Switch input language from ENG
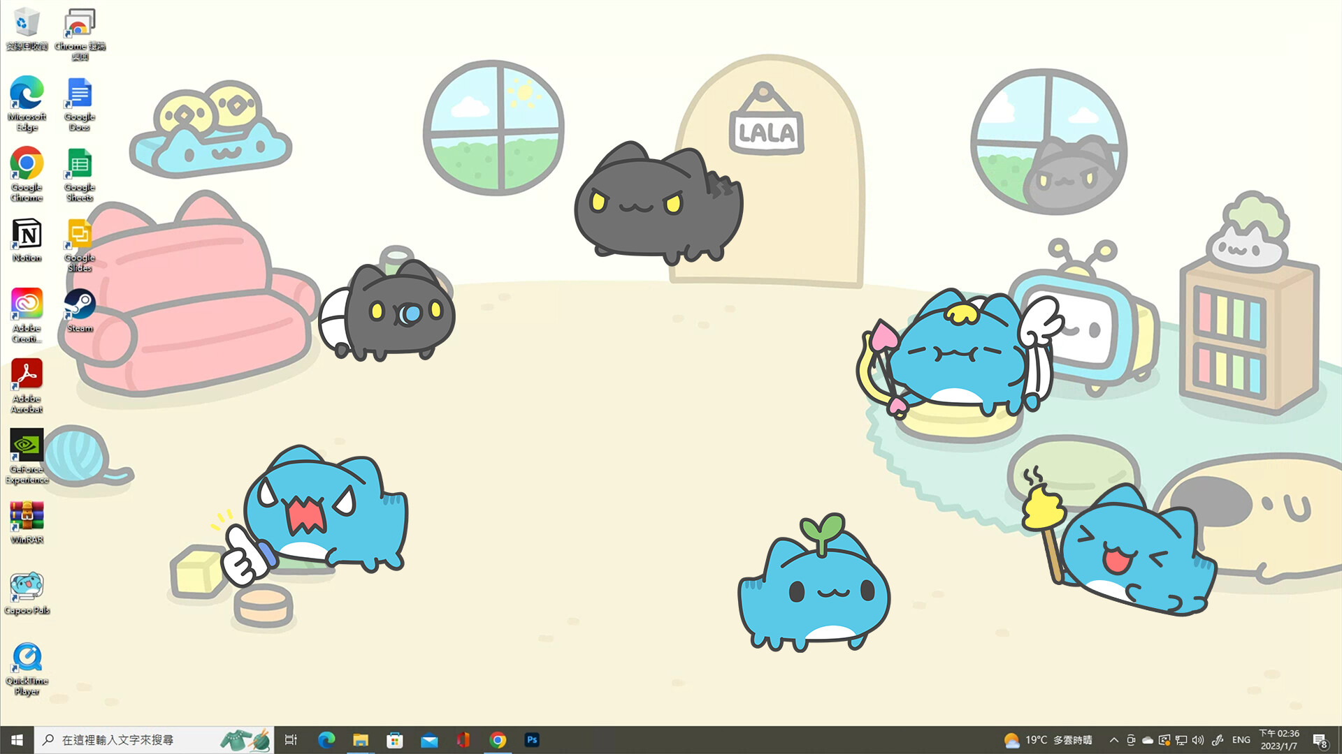The image size is (1342, 754). pos(1241,739)
